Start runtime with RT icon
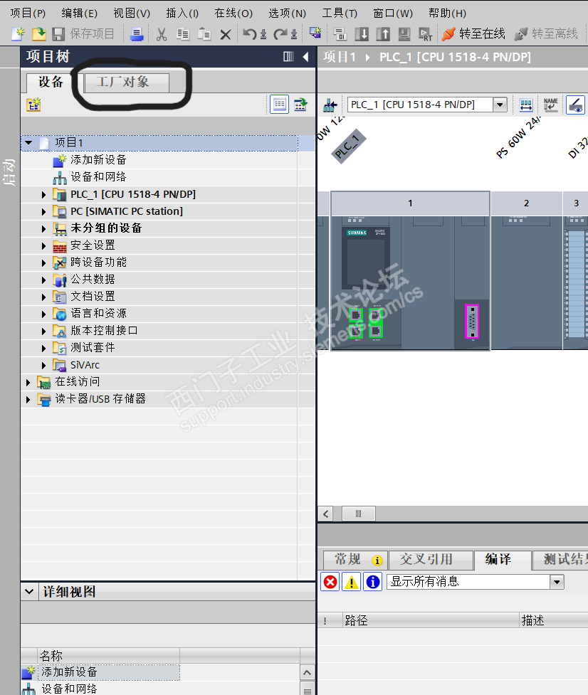The image size is (588, 695). (425, 34)
